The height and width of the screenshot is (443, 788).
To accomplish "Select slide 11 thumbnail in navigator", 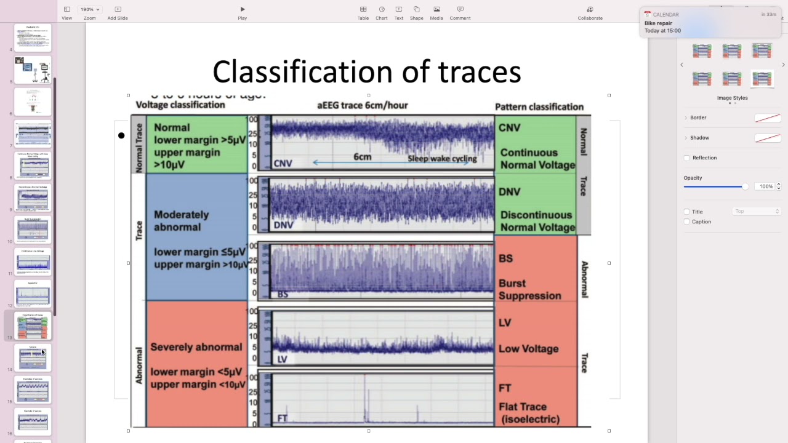I will click(x=33, y=261).
